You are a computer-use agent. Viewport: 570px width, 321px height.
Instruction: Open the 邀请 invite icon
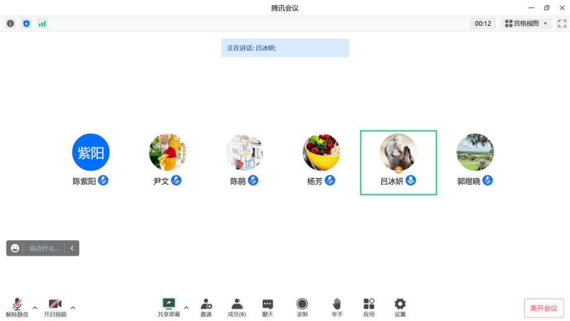point(206,307)
